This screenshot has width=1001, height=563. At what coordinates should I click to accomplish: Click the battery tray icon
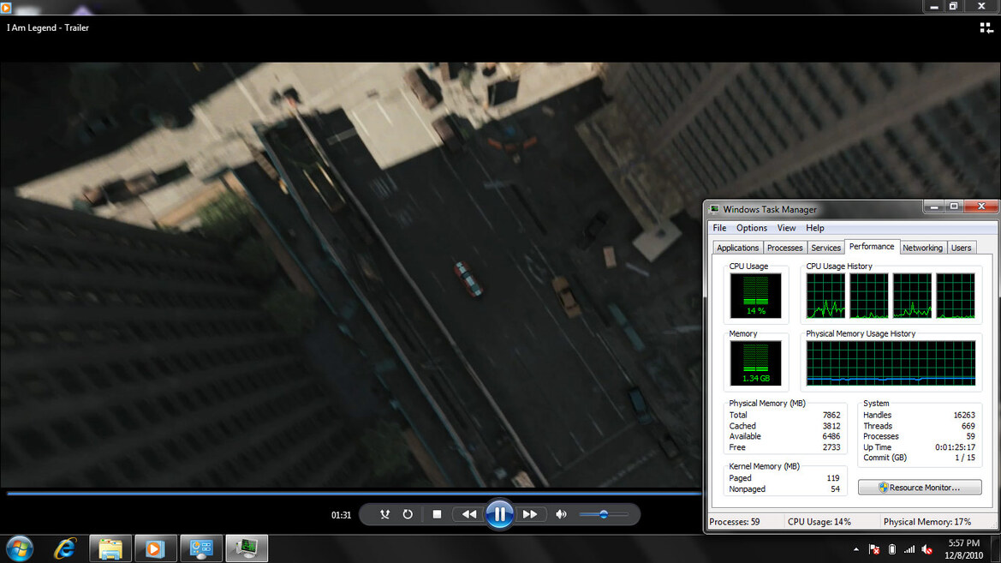892,549
